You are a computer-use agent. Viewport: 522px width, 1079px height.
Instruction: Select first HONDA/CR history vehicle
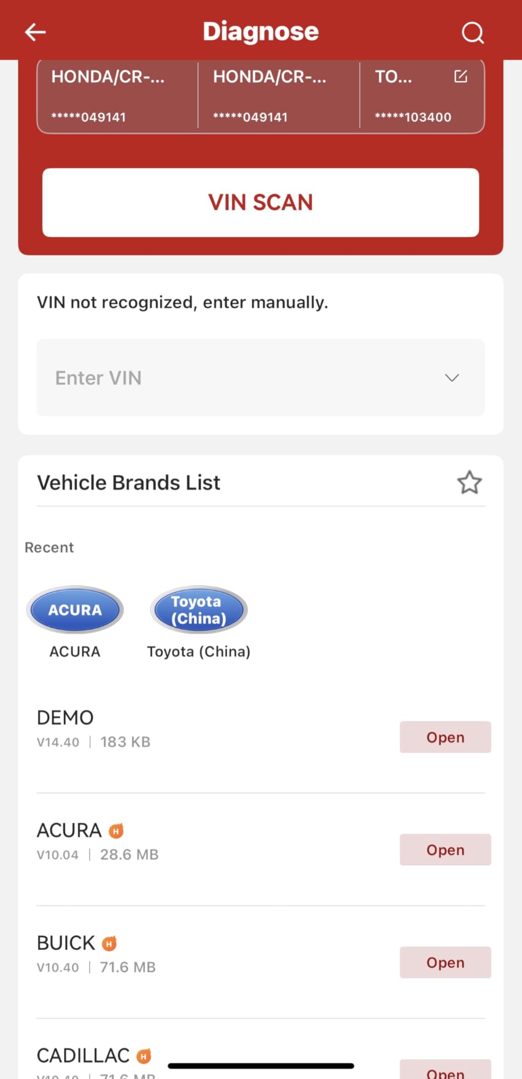pos(117,96)
